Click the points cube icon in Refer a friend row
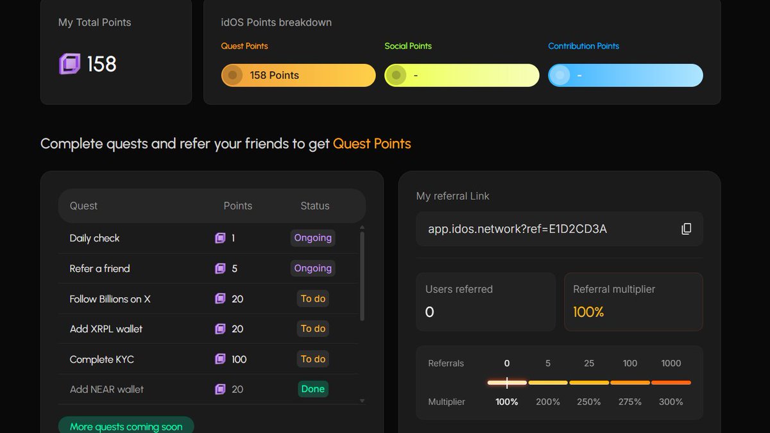 (220, 268)
